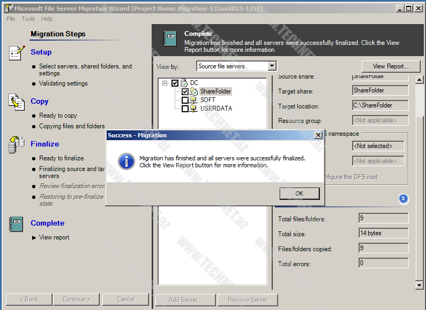Collapse the DC tree node
Screen dimensions: 426x310
point(166,83)
